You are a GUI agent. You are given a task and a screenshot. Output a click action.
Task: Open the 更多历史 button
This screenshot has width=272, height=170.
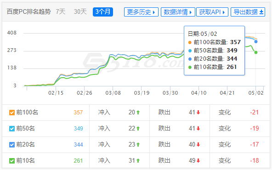141,12
